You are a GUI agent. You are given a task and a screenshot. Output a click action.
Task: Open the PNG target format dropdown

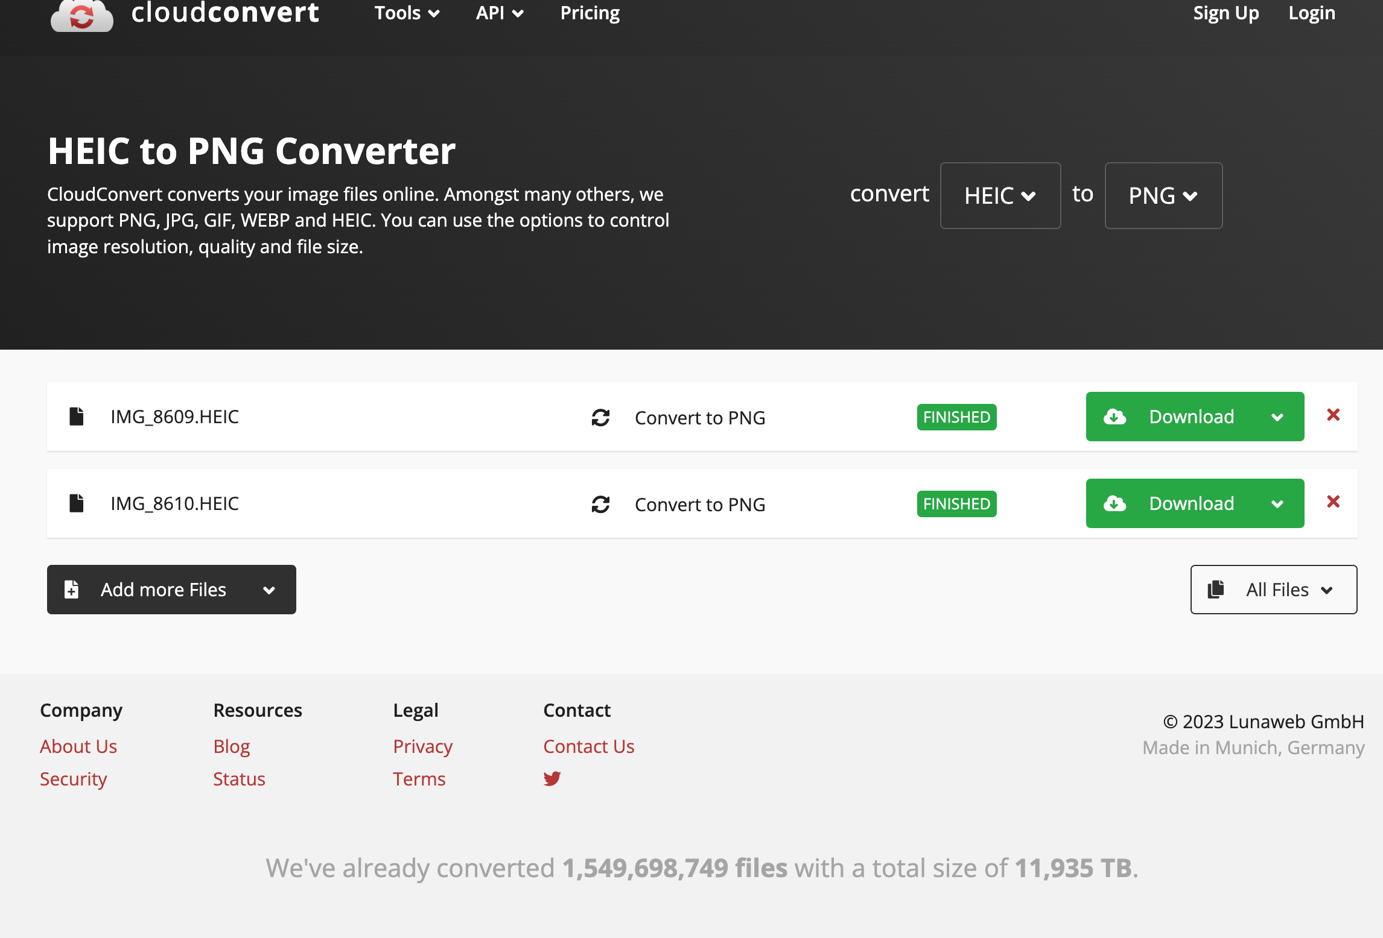coord(1163,195)
